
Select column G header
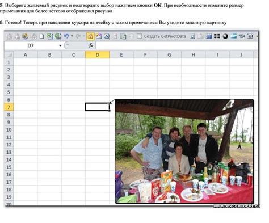pyautogui.click(x=169, y=55)
